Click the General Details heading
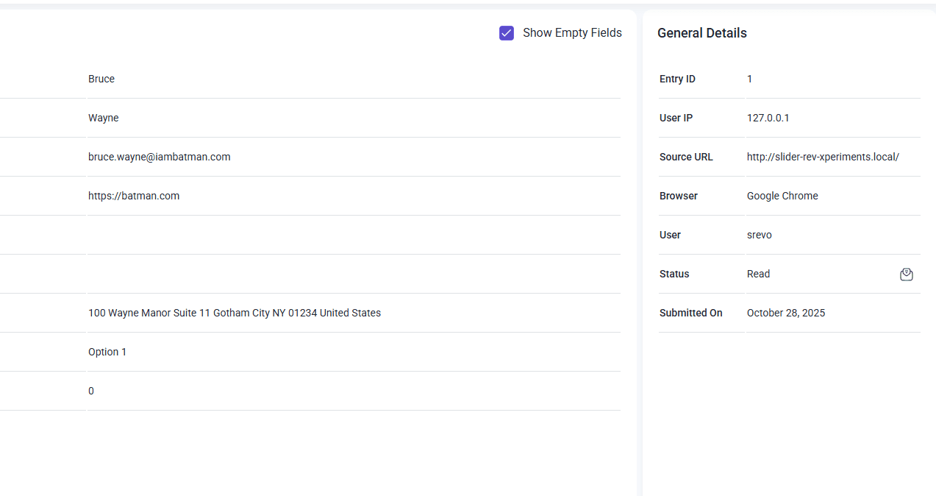The image size is (936, 496). pos(701,33)
